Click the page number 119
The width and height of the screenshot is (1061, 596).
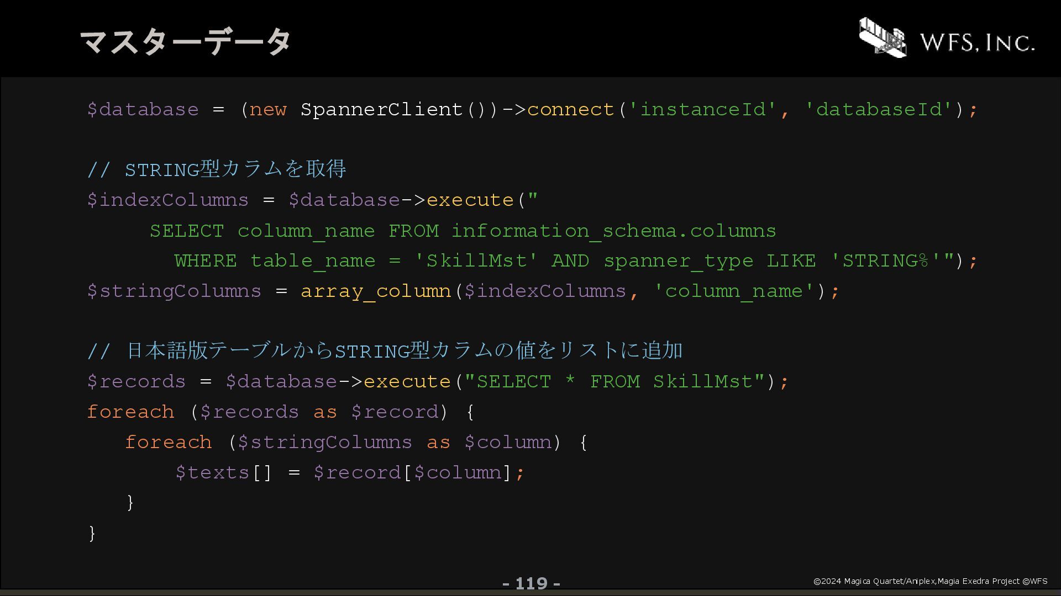pos(531,583)
